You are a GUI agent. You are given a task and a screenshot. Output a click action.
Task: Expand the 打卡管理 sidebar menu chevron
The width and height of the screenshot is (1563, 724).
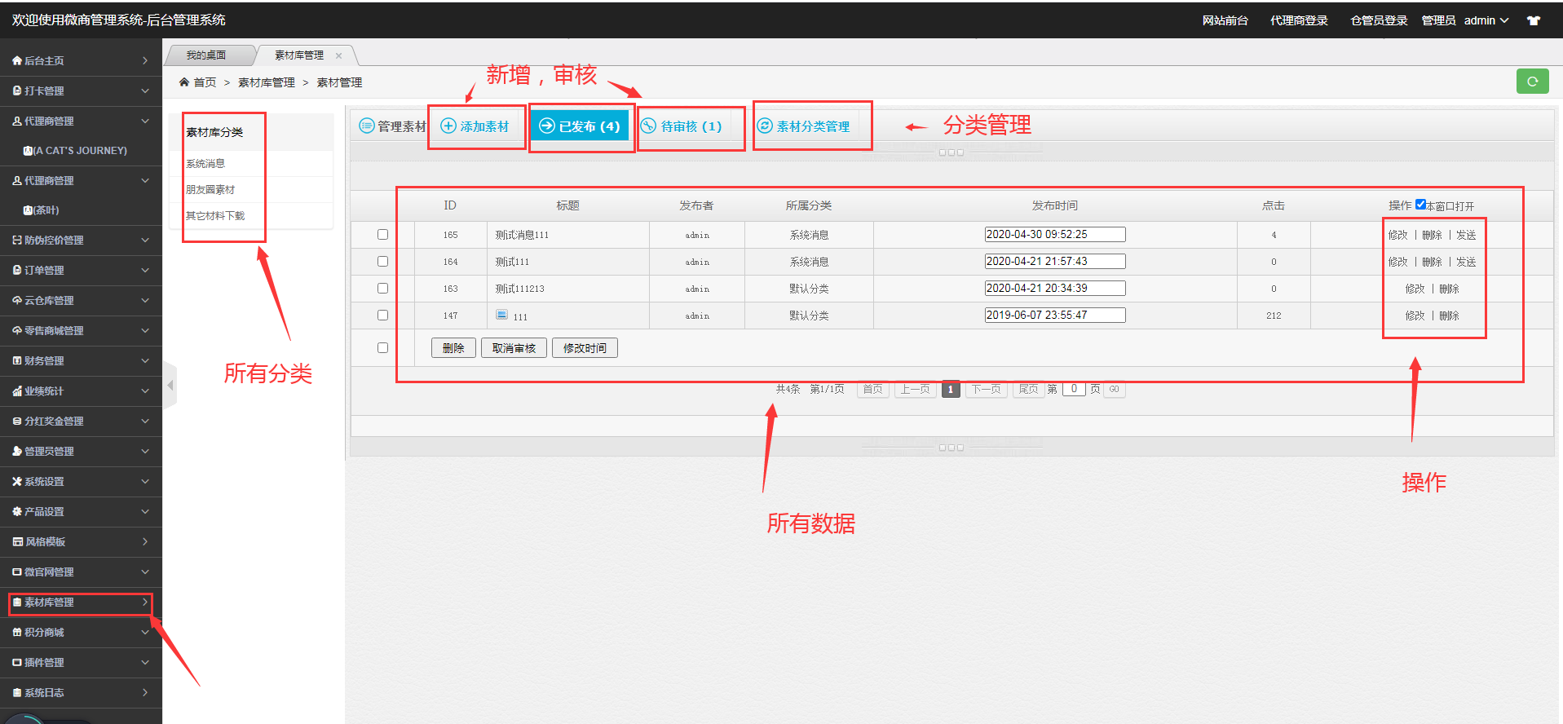point(145,90)
